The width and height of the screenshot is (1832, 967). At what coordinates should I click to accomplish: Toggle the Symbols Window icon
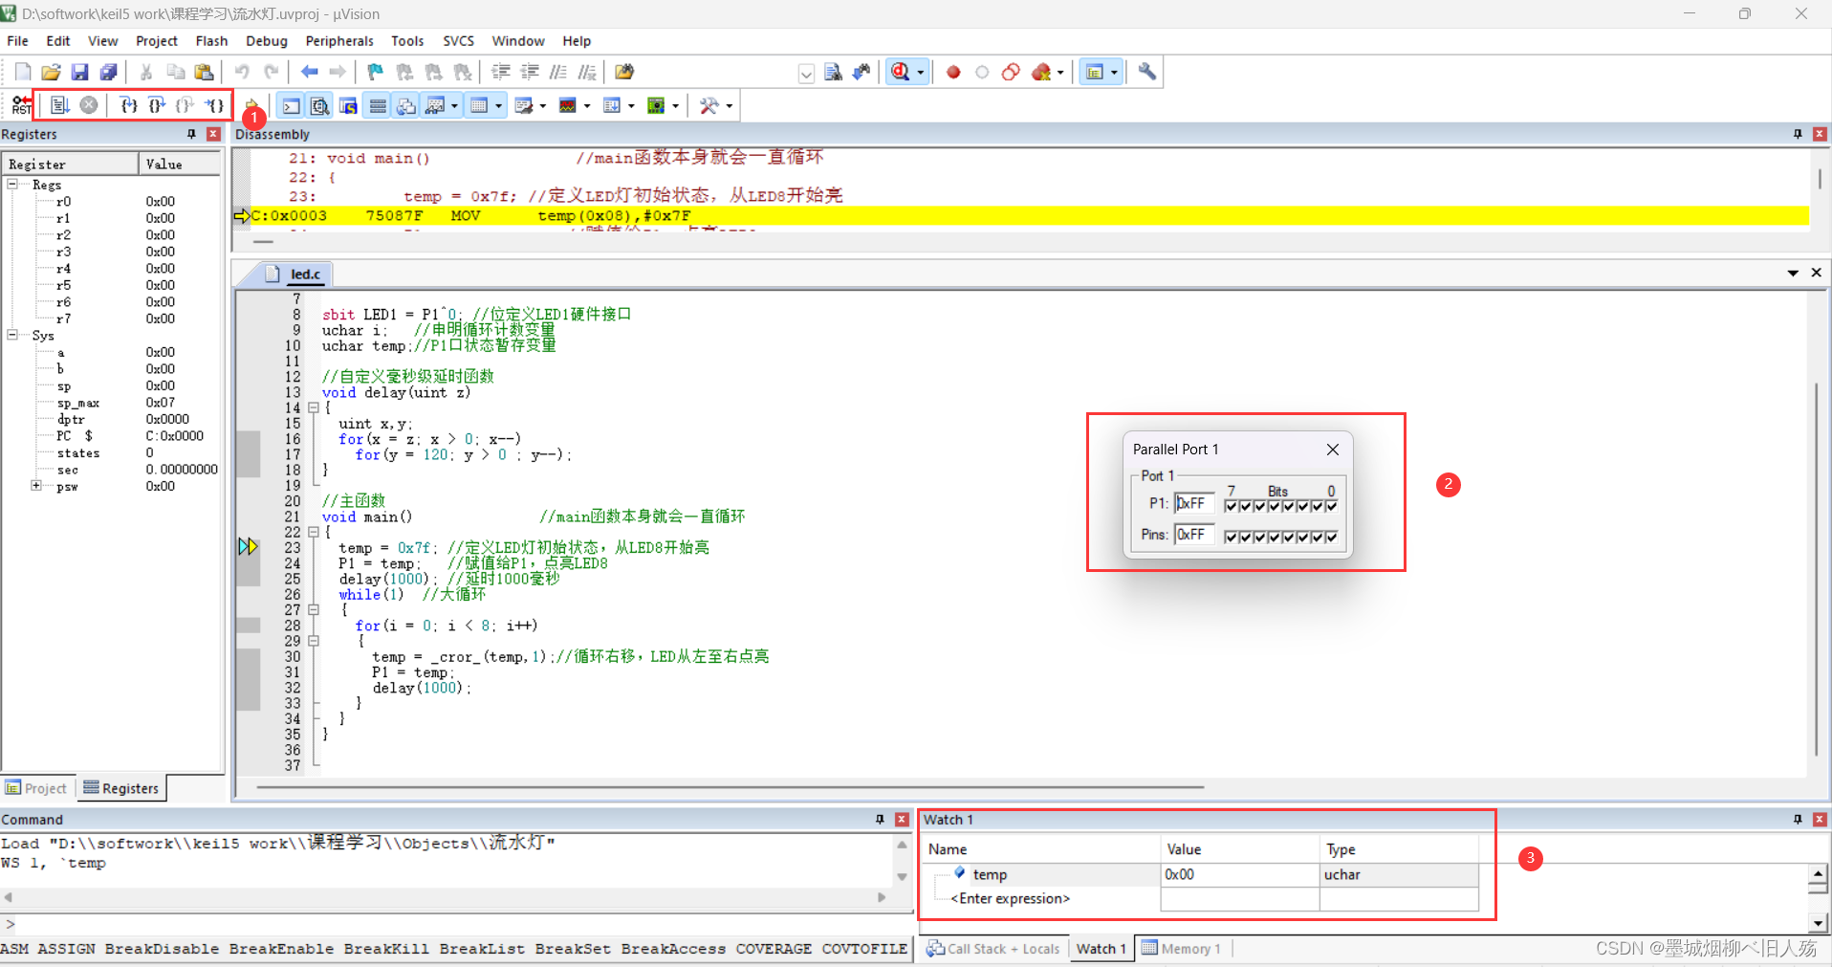[x=348, y=106]
